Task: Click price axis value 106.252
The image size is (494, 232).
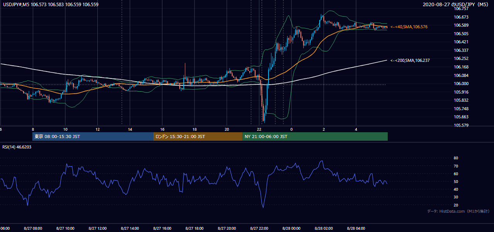Action: (x=461, y=58)
